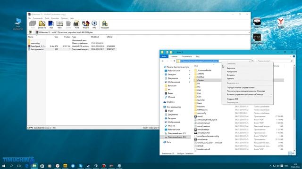Open the Commands menu in WinRAR
Viewport: 302px width, 169px height.
click(38, 18)
